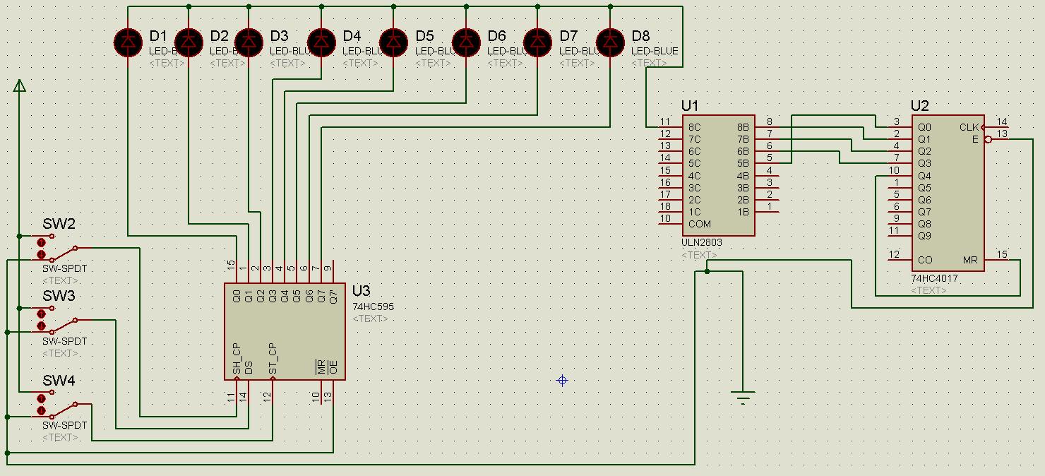Select the U2 74HC4017 chip body
The image size is (1045, 476).
coord(948,194)
